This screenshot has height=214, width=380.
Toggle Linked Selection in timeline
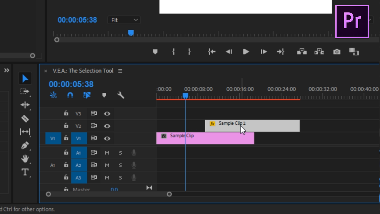click(x=87, y=95)
